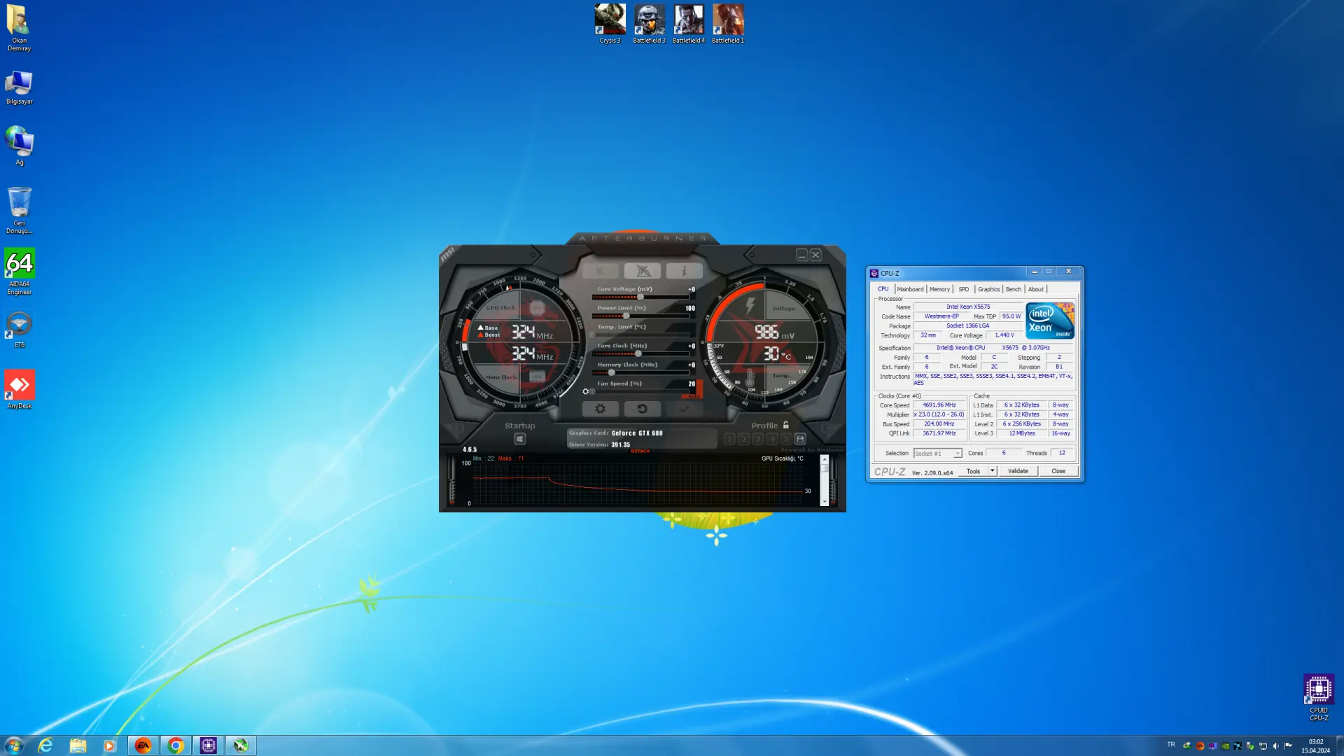Open Afterburner information 'i' button

coord(684,271)
